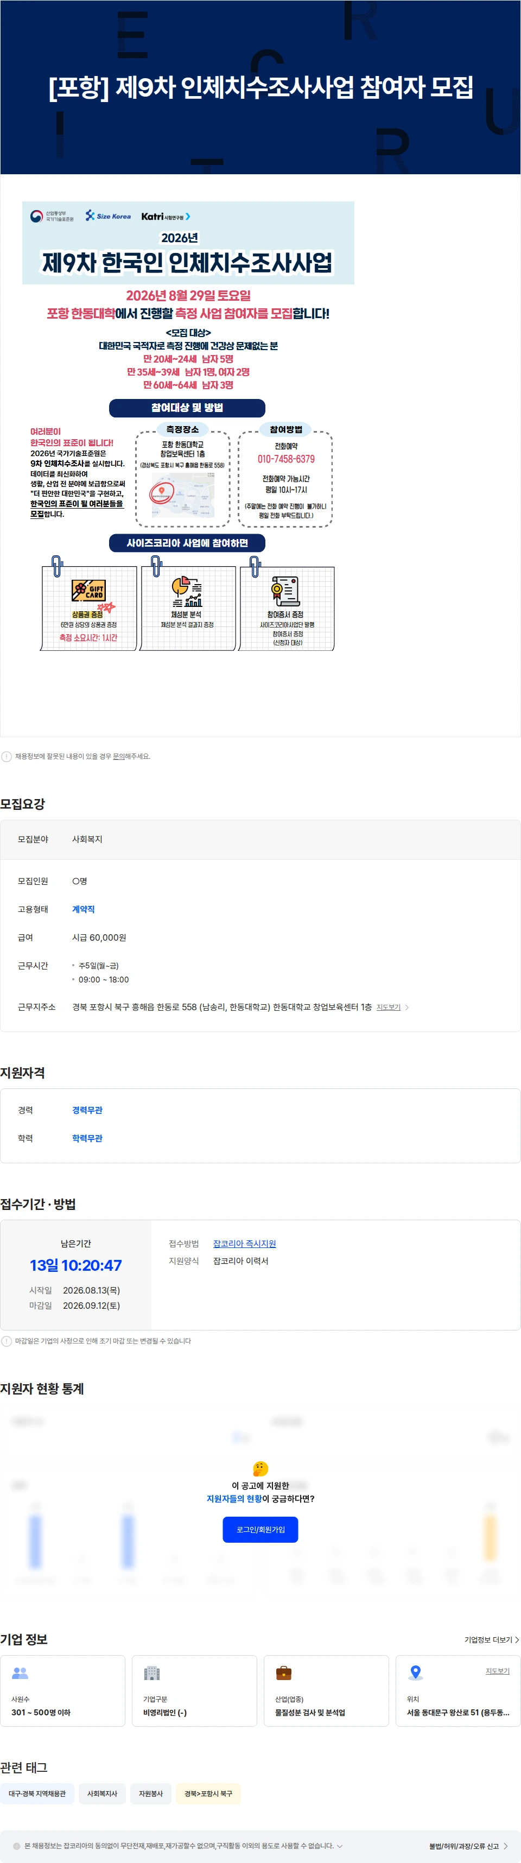Click the 학력무관 education requirement link
The image size is (521, 1863).
point(87,1138)
